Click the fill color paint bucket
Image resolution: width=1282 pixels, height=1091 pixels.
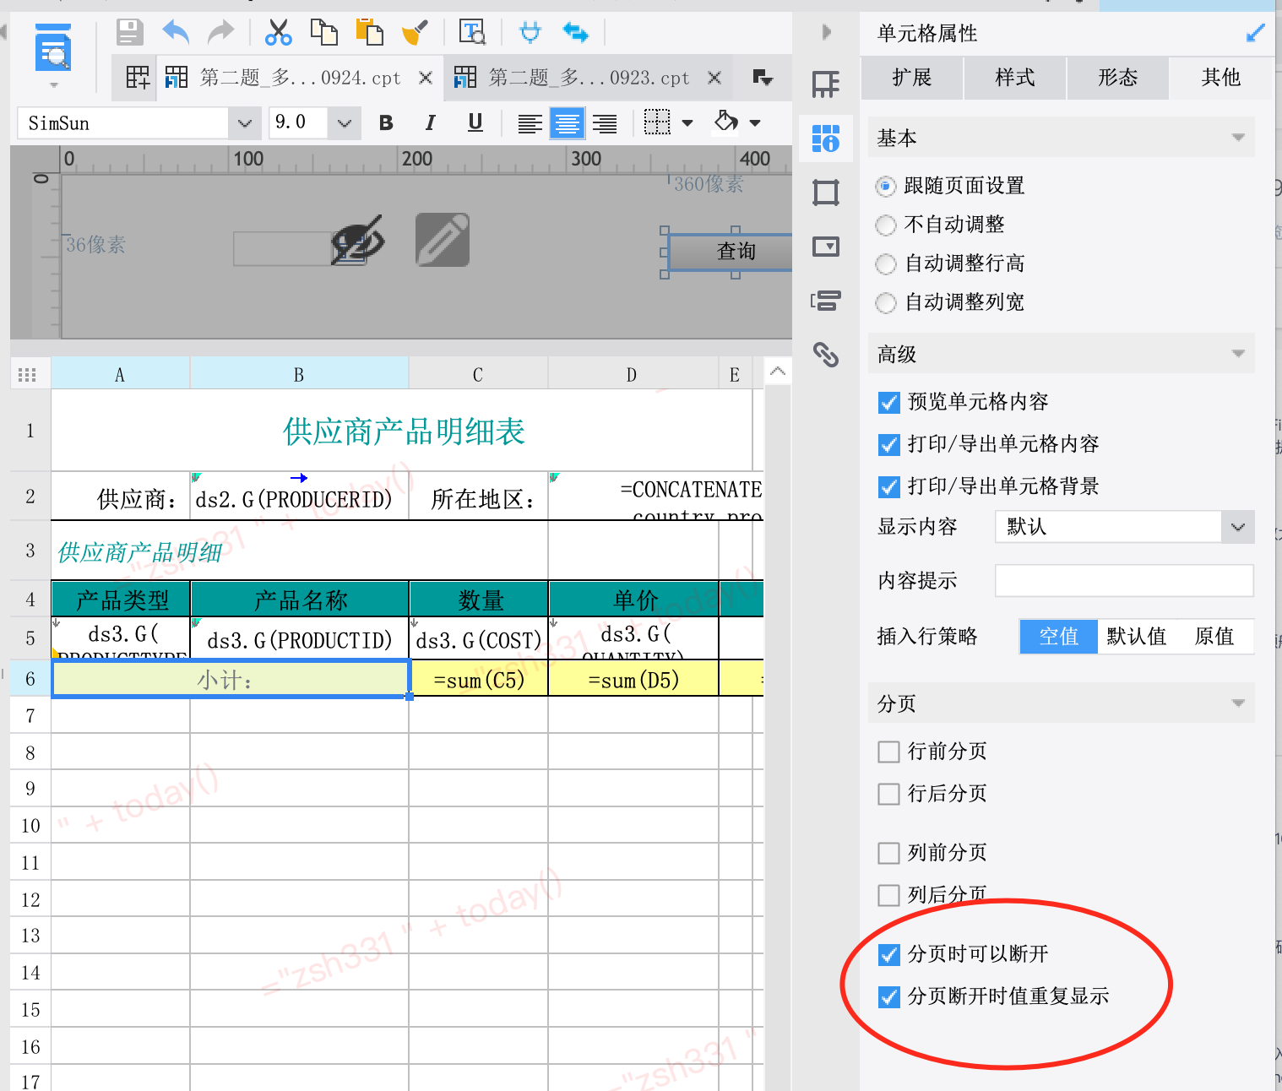coord(726,122)
